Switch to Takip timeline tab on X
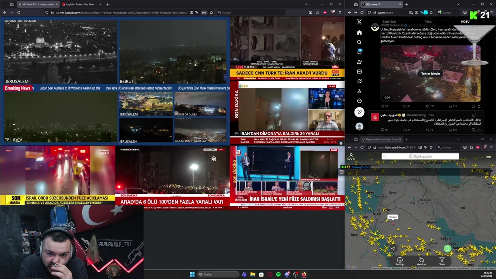496x279 pixels. (x=428, y=22)
